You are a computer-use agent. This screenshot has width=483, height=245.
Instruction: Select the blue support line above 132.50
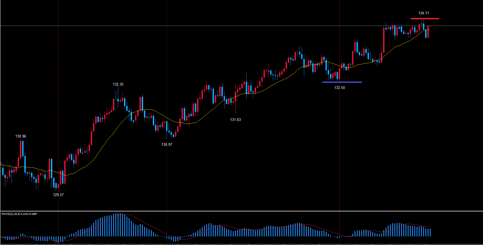pyautogui.click(x=342, y=82)
